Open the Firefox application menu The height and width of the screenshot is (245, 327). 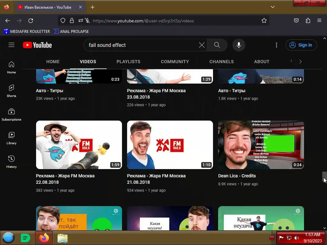point(319,20)
